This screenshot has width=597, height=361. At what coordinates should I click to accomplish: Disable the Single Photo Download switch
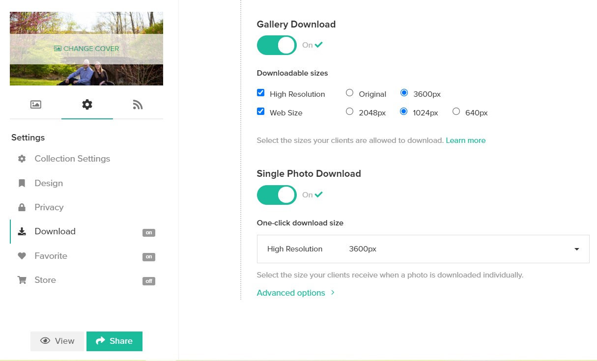277,195
